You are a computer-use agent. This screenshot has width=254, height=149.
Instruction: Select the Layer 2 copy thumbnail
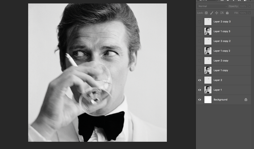[x=208, y=61]
